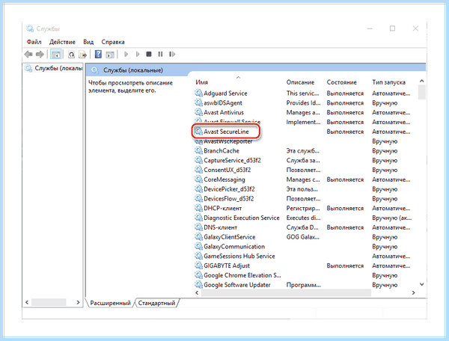Screen dimensions: 449x341
Task: Select the GalaxyCommunication service
Action: coord(234,247)
